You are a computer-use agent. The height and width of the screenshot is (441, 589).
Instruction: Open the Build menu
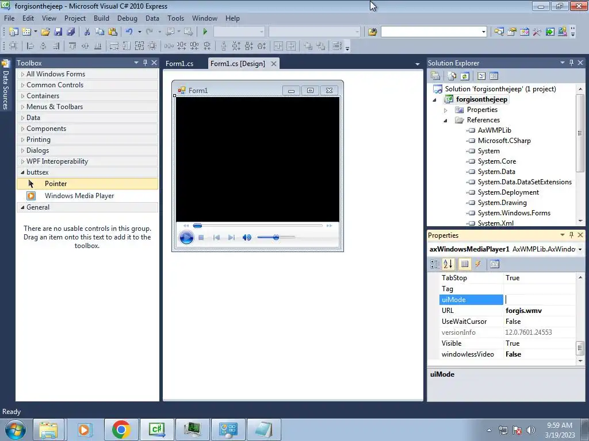101,18
